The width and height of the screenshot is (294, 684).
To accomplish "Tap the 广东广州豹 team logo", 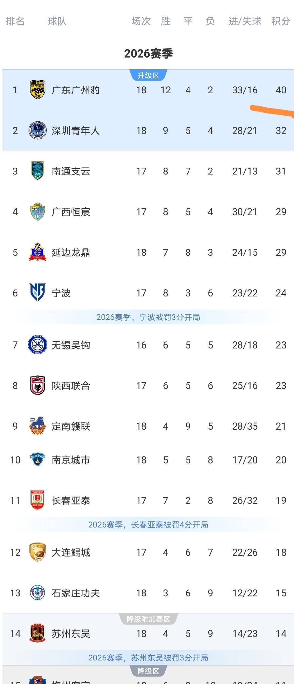I will (37, 90).
